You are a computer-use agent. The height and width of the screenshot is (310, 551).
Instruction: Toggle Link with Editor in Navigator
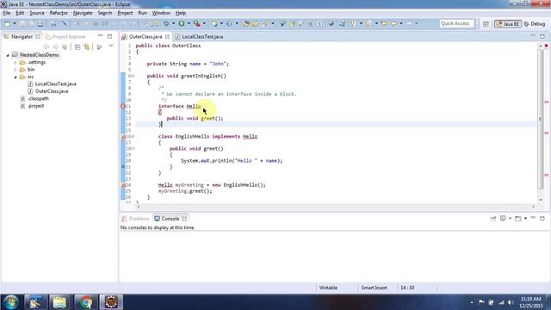pos(86,46)
